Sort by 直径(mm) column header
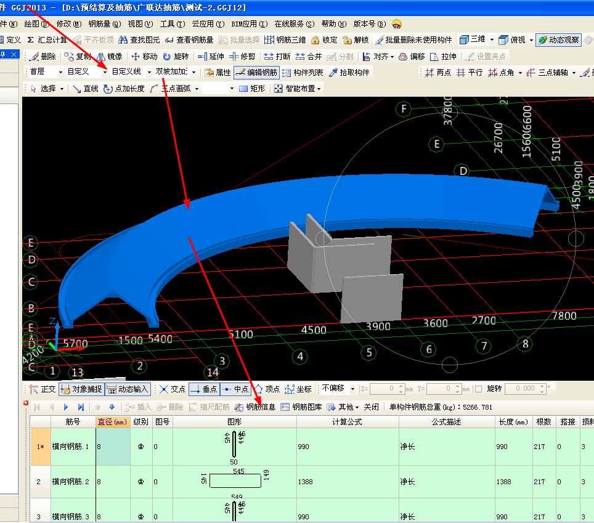This screenshot has width=594, height=523. pyautogui.click(x=113, y=422)
